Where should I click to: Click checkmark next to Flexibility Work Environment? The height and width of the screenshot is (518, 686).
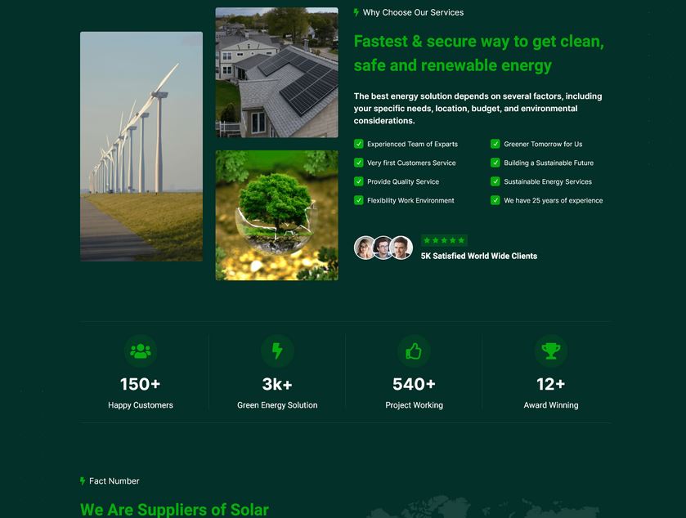pyautogui.click(x=359, y=200)
